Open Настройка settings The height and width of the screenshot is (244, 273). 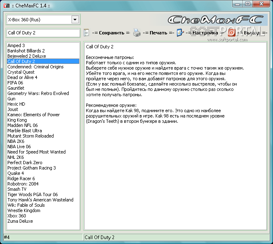point(205,33)
